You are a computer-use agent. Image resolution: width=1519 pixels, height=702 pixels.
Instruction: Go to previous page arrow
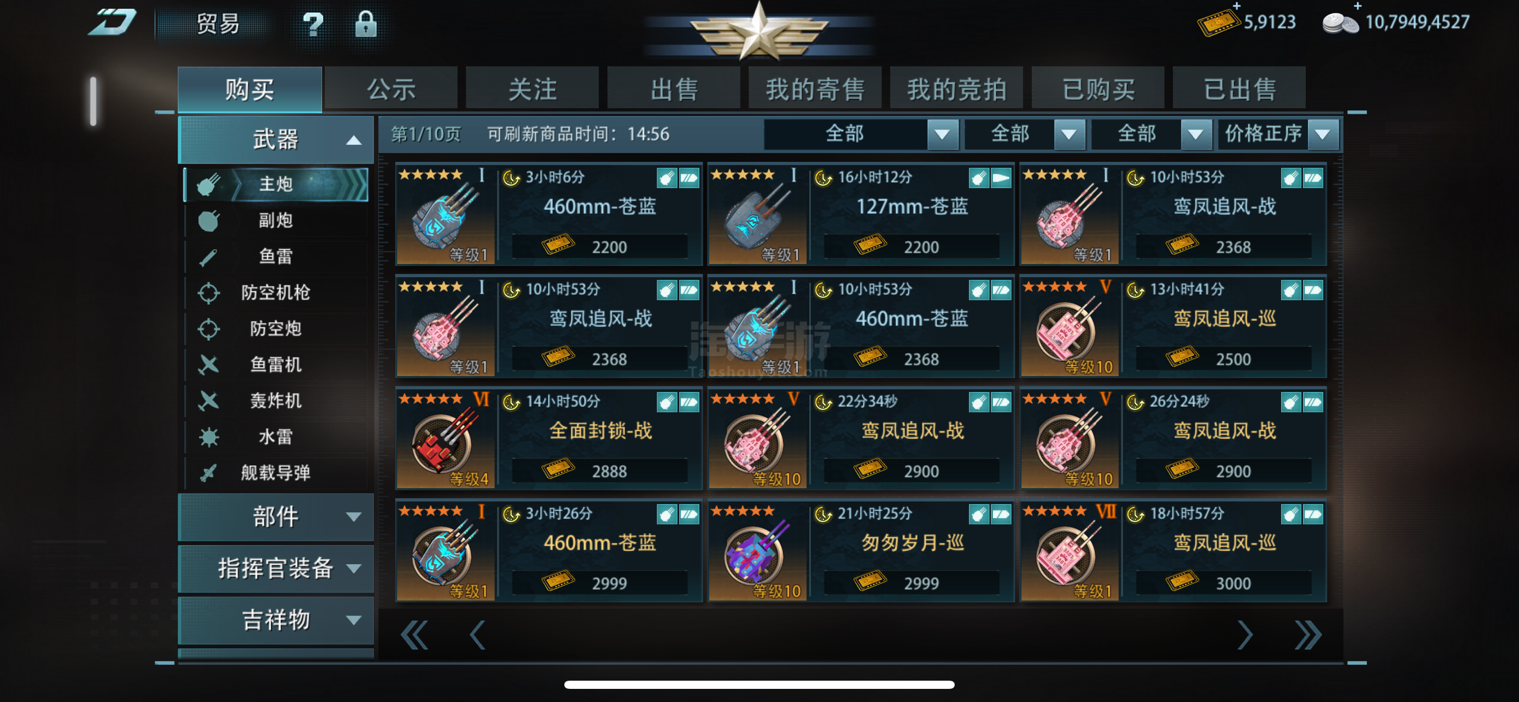pos(477,635)
